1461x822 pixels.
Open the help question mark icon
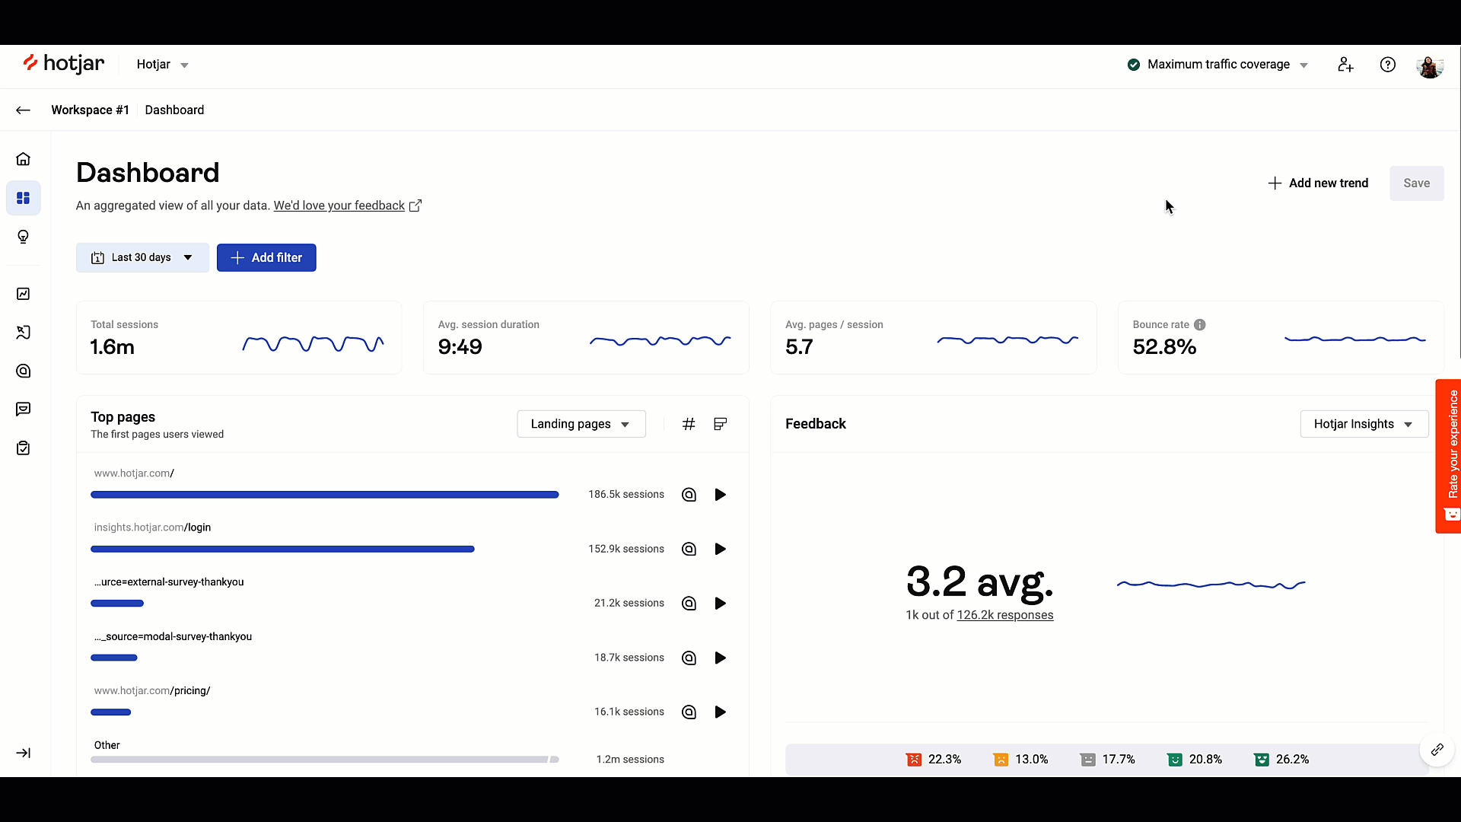tap(1388, 65)
